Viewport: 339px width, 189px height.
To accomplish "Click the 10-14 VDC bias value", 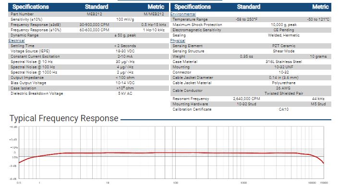I will pyautogui.click(x=125, y=83).
